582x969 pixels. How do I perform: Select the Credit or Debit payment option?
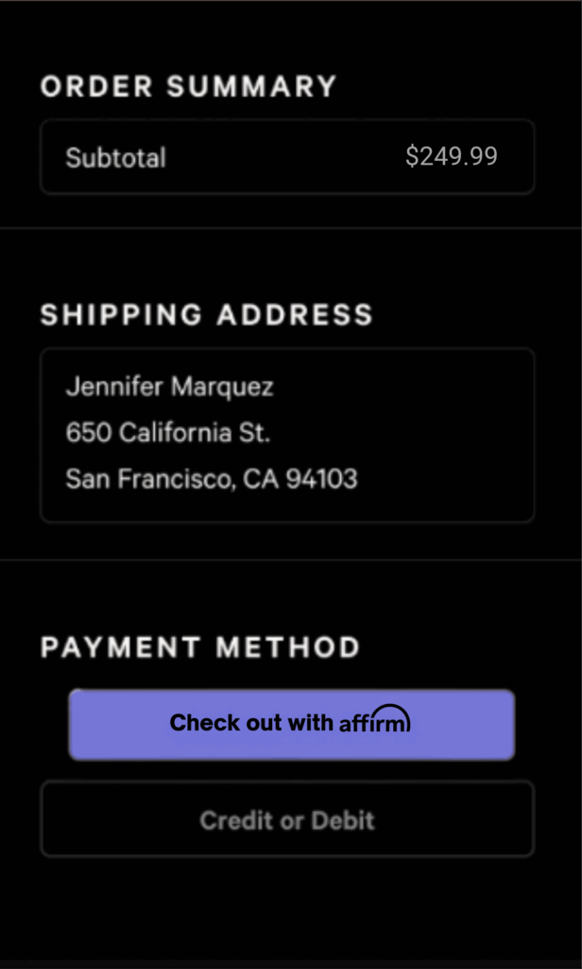(x=287, y=819)
